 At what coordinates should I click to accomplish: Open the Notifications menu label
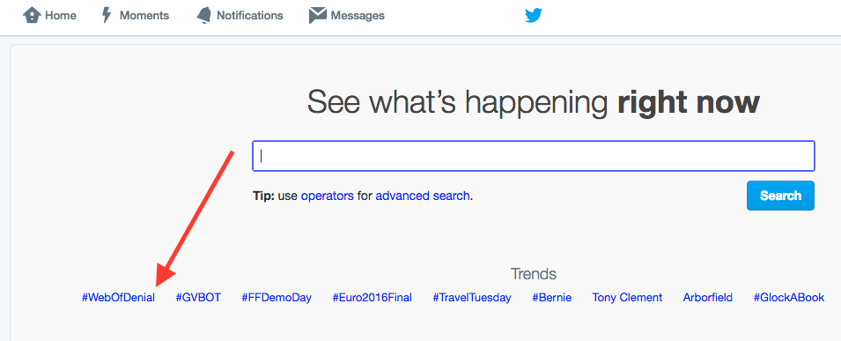click(249, 16)
